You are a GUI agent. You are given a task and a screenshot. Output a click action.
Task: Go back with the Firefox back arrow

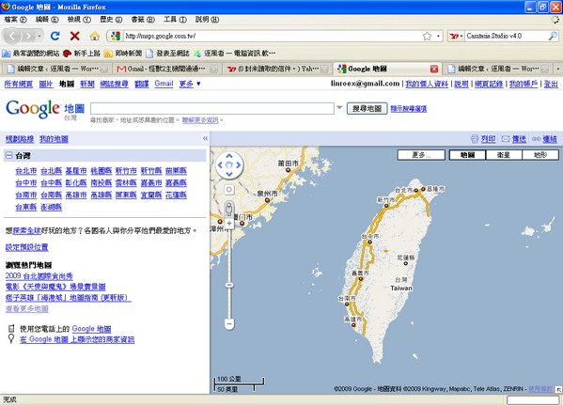[12, 36]
